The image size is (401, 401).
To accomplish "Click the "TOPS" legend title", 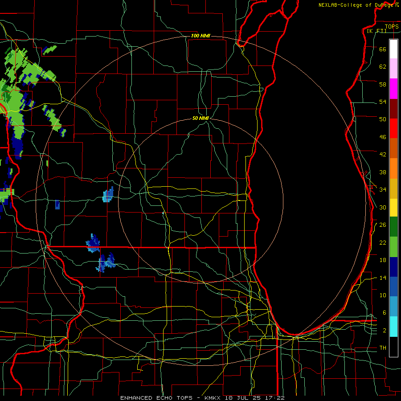I will pyautogui.click(x=392, y=26).
